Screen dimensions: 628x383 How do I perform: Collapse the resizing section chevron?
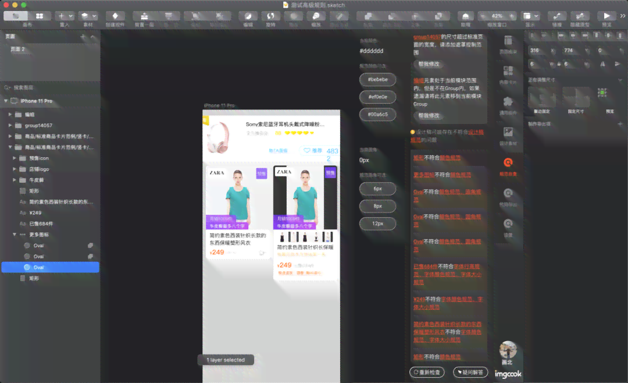620,80
